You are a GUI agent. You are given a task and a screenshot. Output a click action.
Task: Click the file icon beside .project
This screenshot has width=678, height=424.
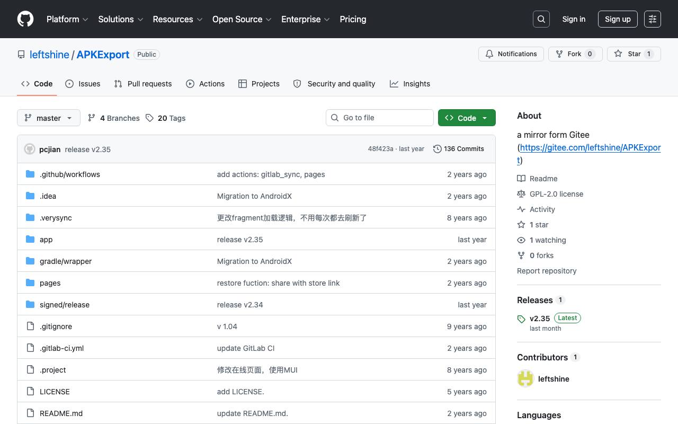tap(30, 370)
